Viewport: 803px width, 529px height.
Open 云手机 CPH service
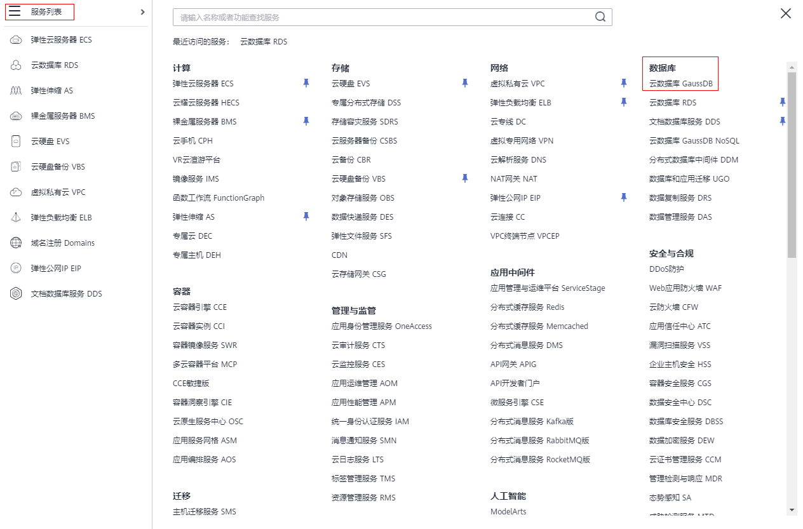click(192, 140)
